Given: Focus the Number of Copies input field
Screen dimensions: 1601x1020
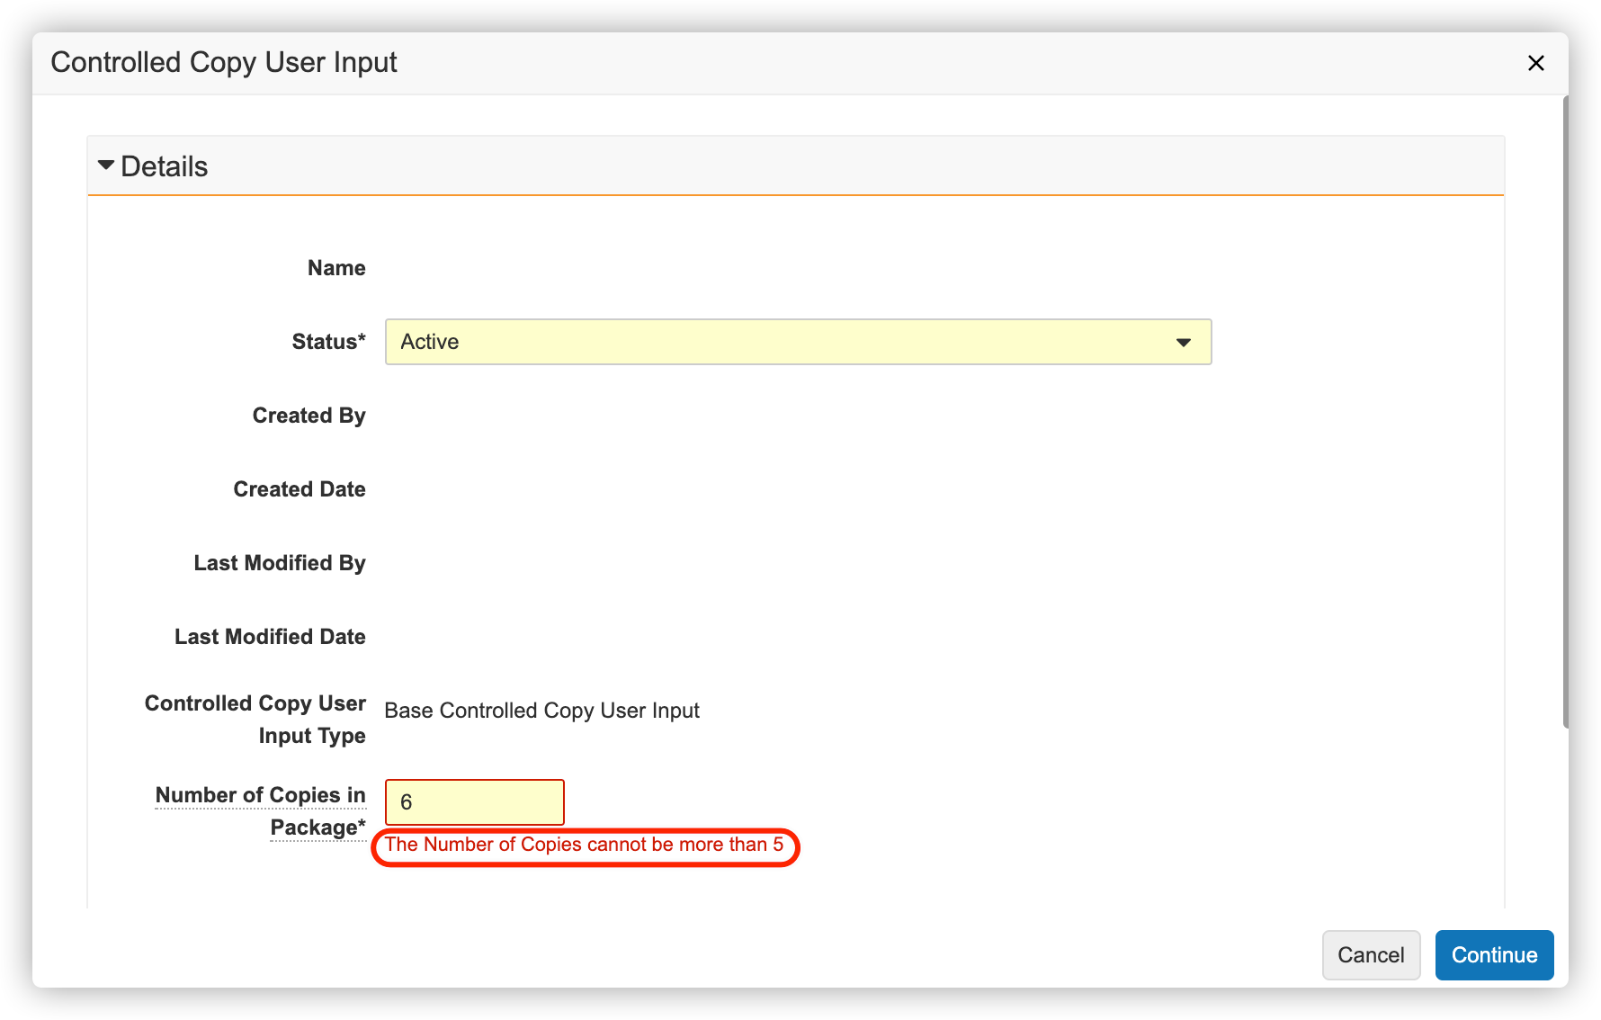Looking at the screenshot, I should point(474,802).
